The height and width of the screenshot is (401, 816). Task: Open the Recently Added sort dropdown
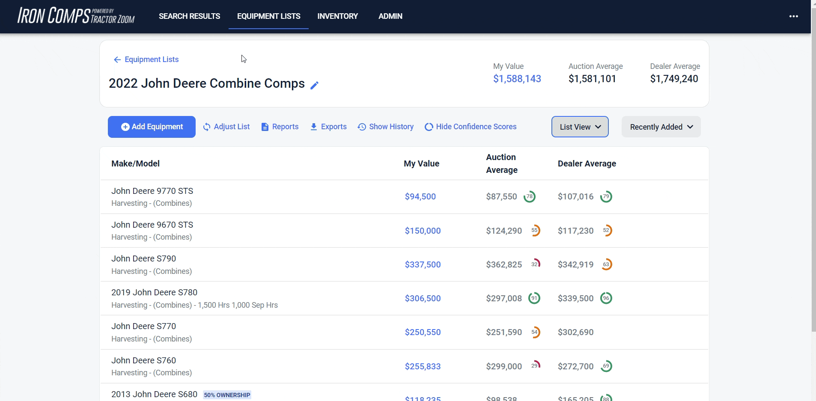tap(661, 127)
